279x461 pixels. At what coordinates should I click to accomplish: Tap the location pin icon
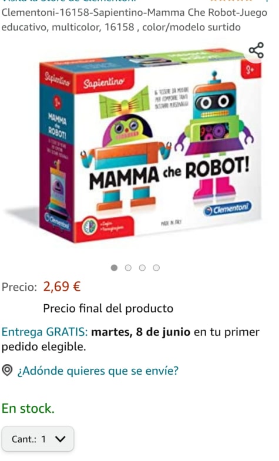[8, 371]
